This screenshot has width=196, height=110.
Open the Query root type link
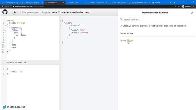pos(130,40)
